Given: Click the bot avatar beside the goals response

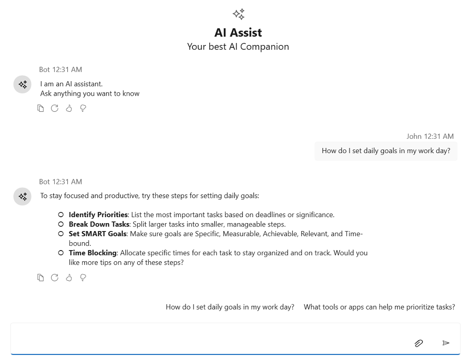Looking at the screenshot, I should [22, 197].
